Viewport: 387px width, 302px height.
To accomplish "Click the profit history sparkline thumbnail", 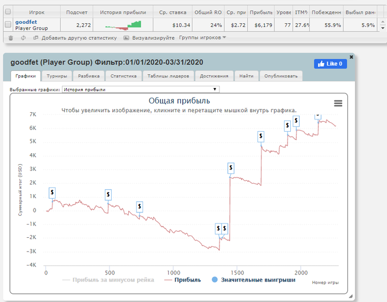I will tap(123, 25).
